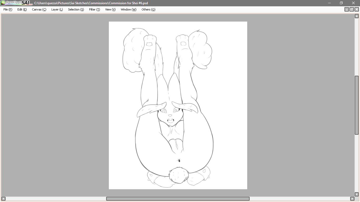Open the Selection menu
The height and width of the screenshot is (202, 360).
pos(76,9)
